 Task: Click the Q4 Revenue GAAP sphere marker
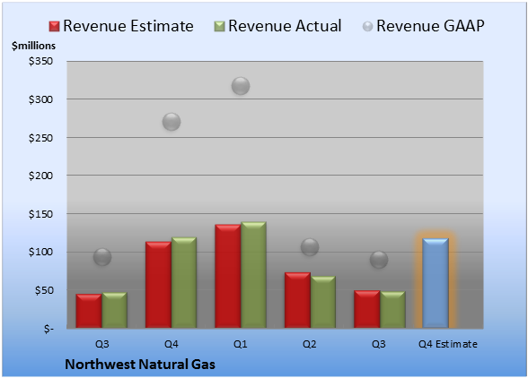click(x=172, y=122)
